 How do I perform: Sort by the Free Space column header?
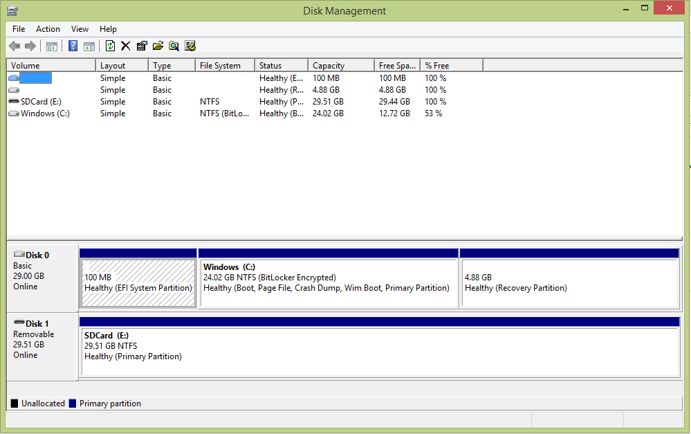click(x=398, y=65)
